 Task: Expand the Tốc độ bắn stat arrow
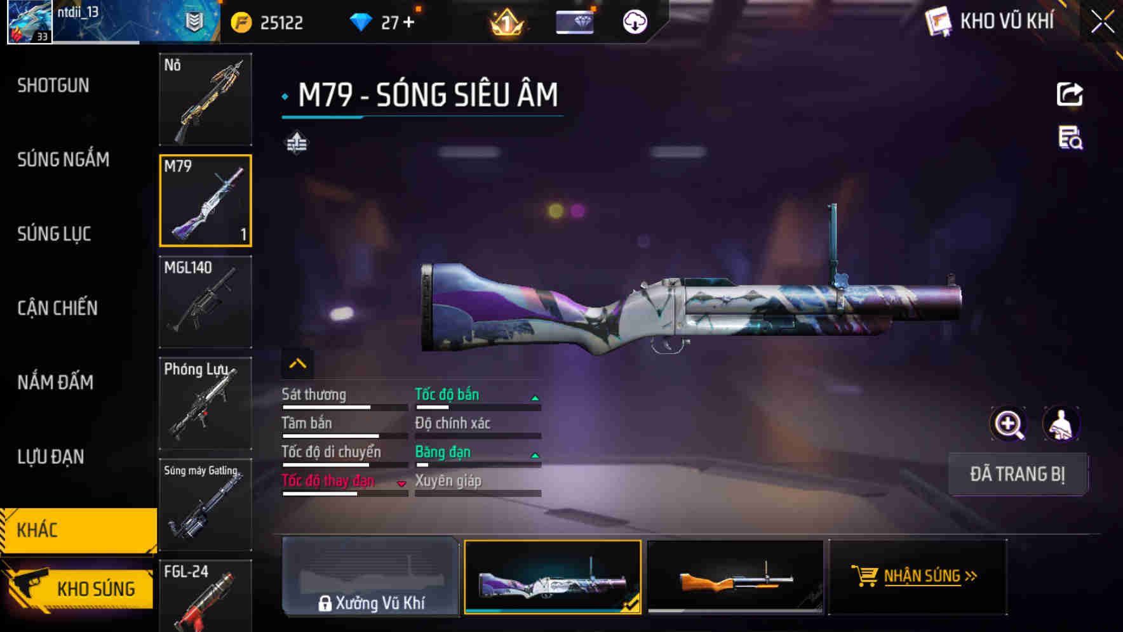pos(535,398)
